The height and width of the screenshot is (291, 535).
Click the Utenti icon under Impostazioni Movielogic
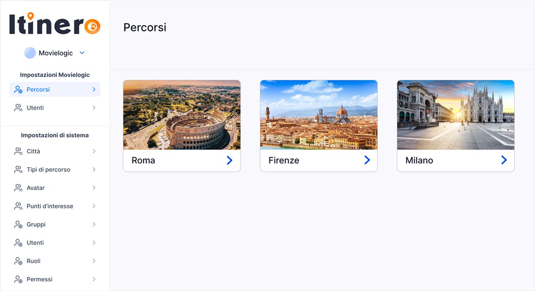(18, 108)
